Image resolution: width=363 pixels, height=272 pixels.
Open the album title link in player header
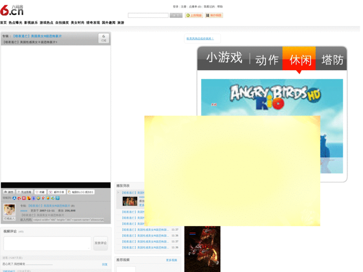[x=37, y=36]
